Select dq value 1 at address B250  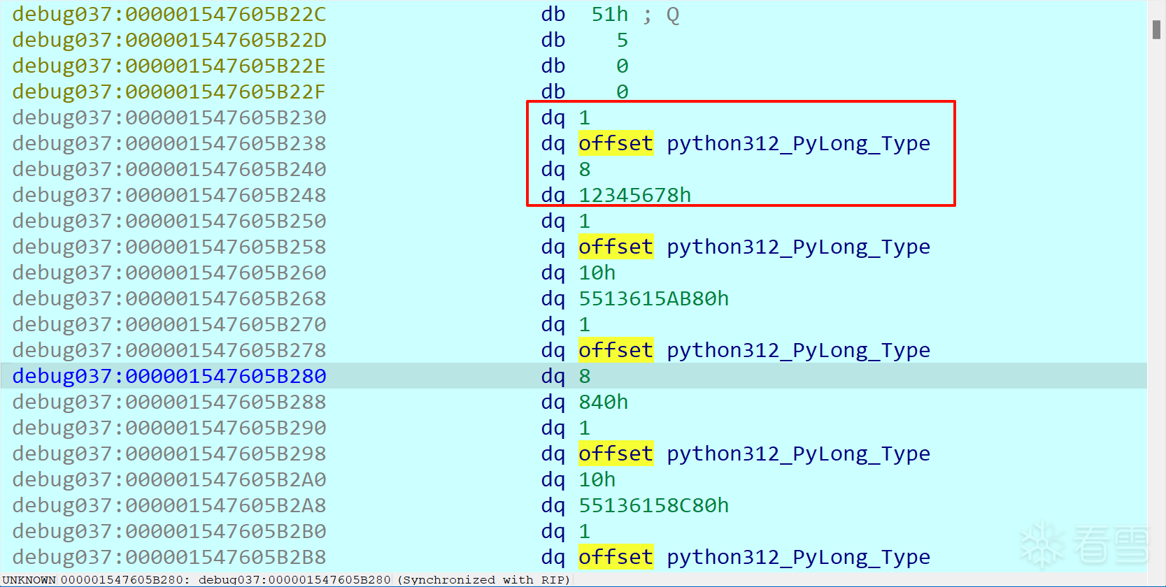[x=585, y=222]
